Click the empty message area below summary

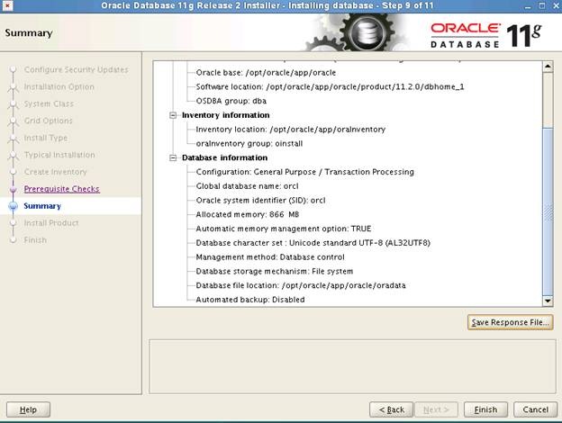[x=352, y=366]
